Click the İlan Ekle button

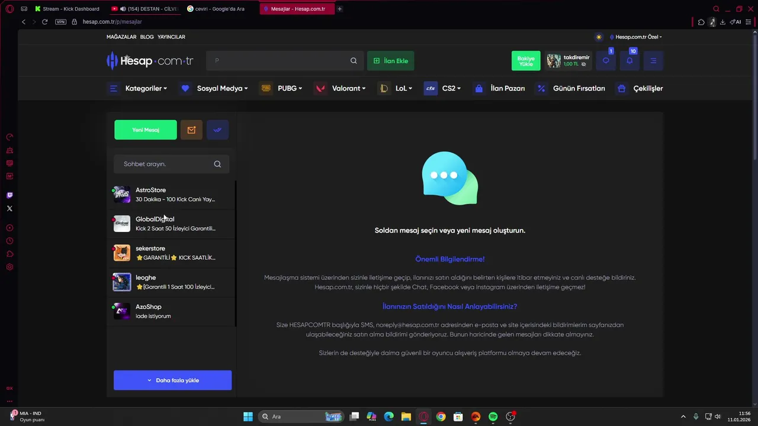coord(390,61)
